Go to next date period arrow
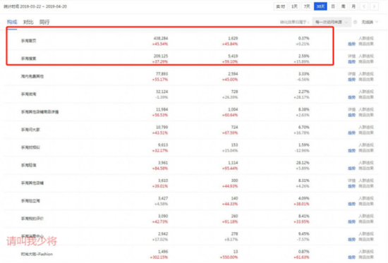388x263 pixels. point(374,6)
